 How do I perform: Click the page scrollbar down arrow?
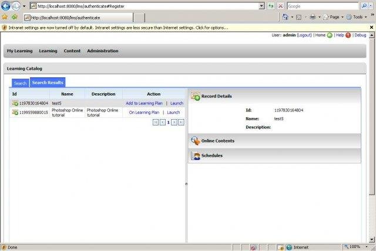(x=372, y=239)
